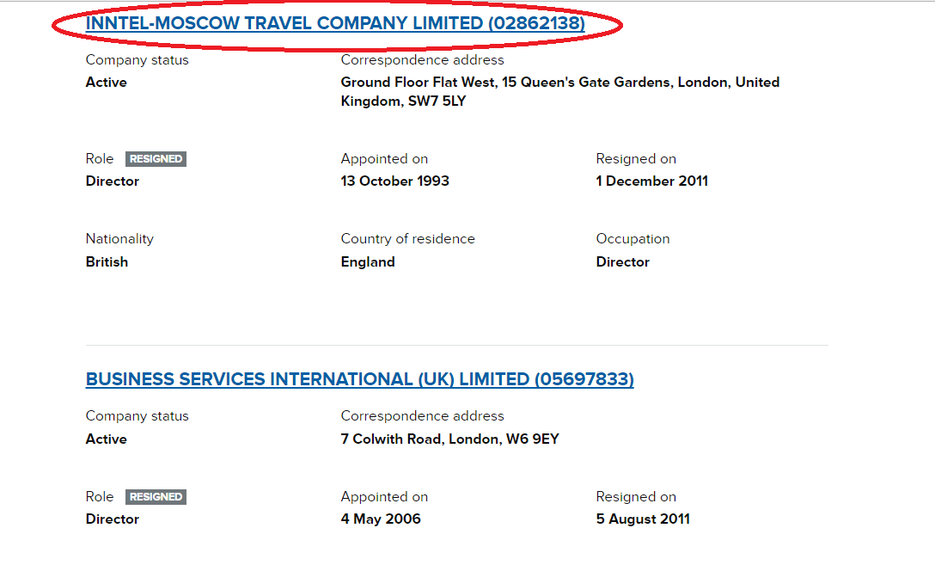Click the Active status for Inntel-Moscow Travel
Viewport: 935px width, 565px height.
tap(106, 83)
